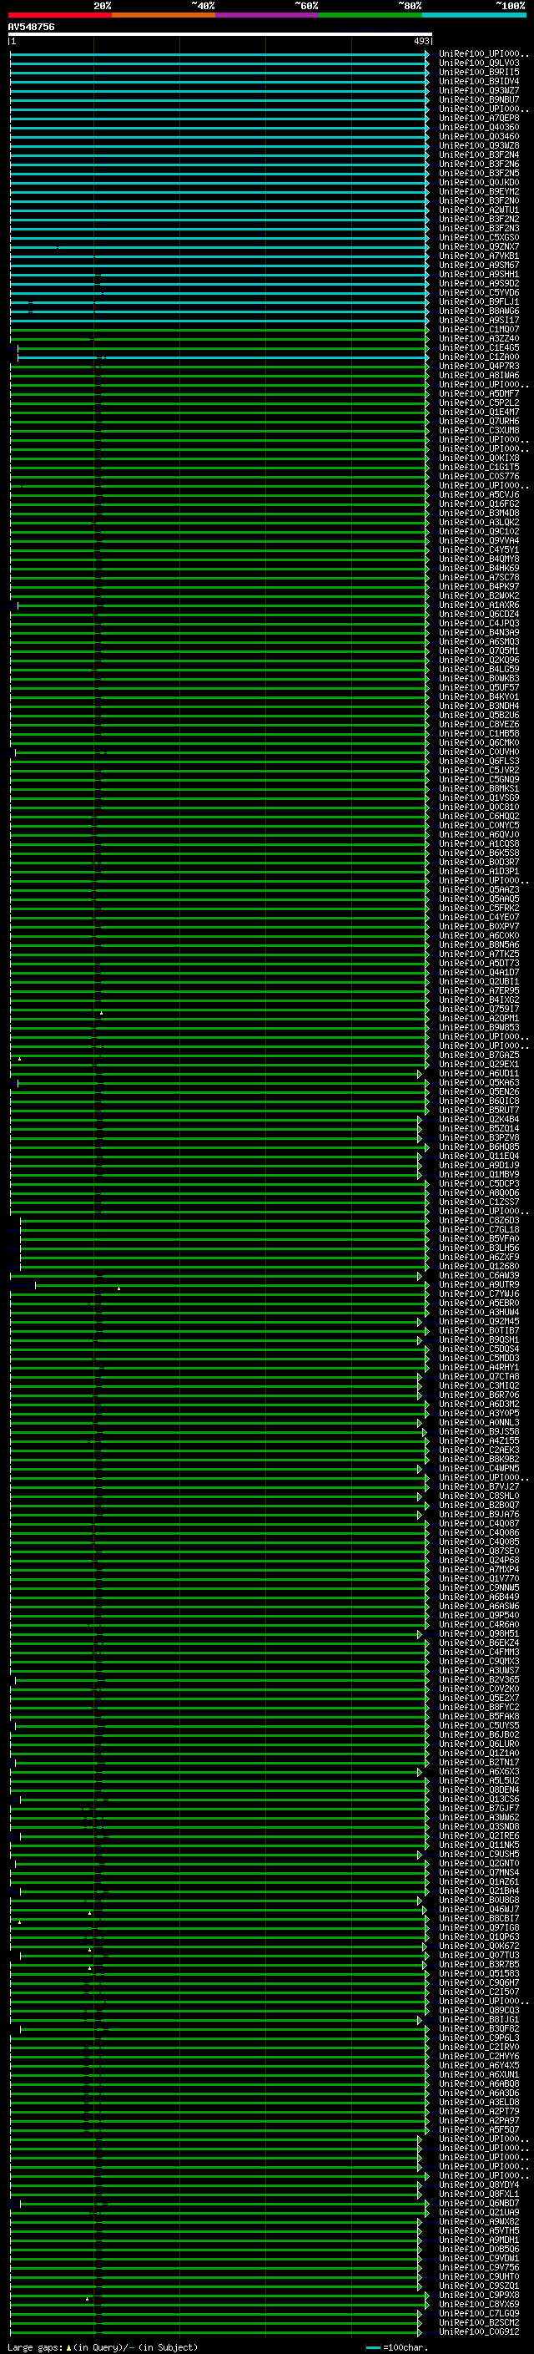This screenshot has width=534, height=2354.
Task: Click hit label UniRef100_Q03460
Action: pos(479,136)
